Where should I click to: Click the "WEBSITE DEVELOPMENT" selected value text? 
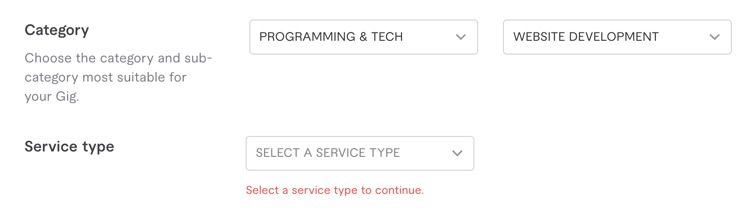(x=586, y=37)
